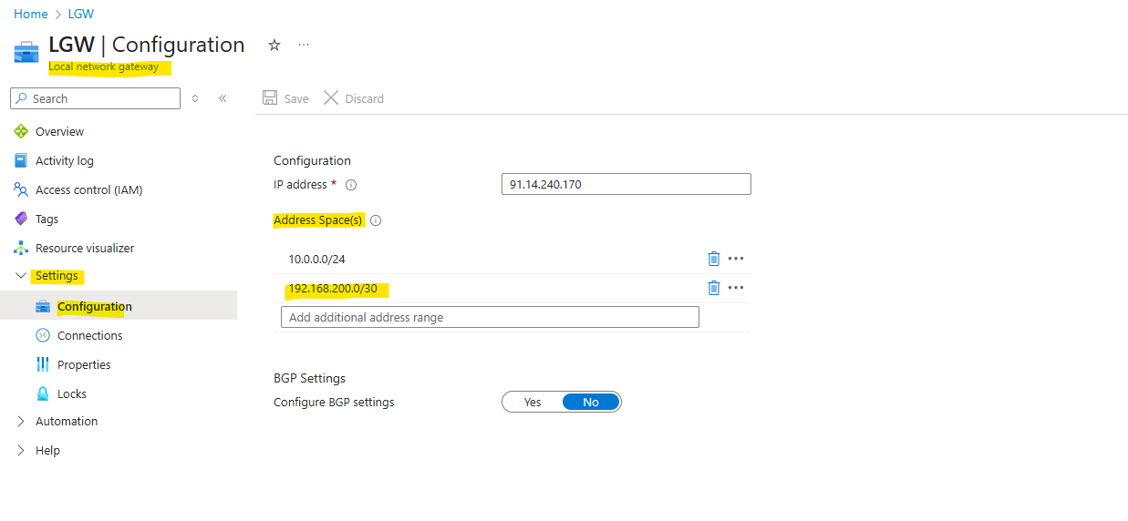Click the Access control people icon
The height and width of the screenshot is (521, 1128).
pyautogui.click(x=21, y=189)
